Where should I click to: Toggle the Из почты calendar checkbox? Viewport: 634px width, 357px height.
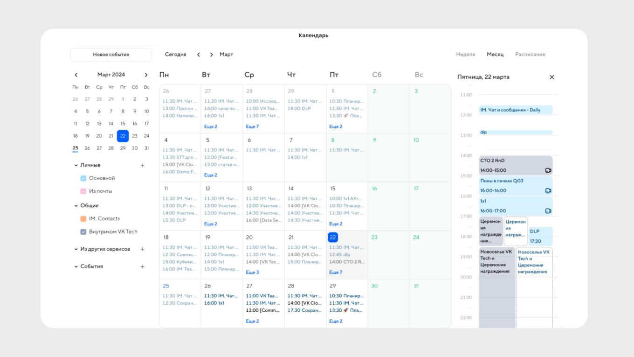click(83, 191)
